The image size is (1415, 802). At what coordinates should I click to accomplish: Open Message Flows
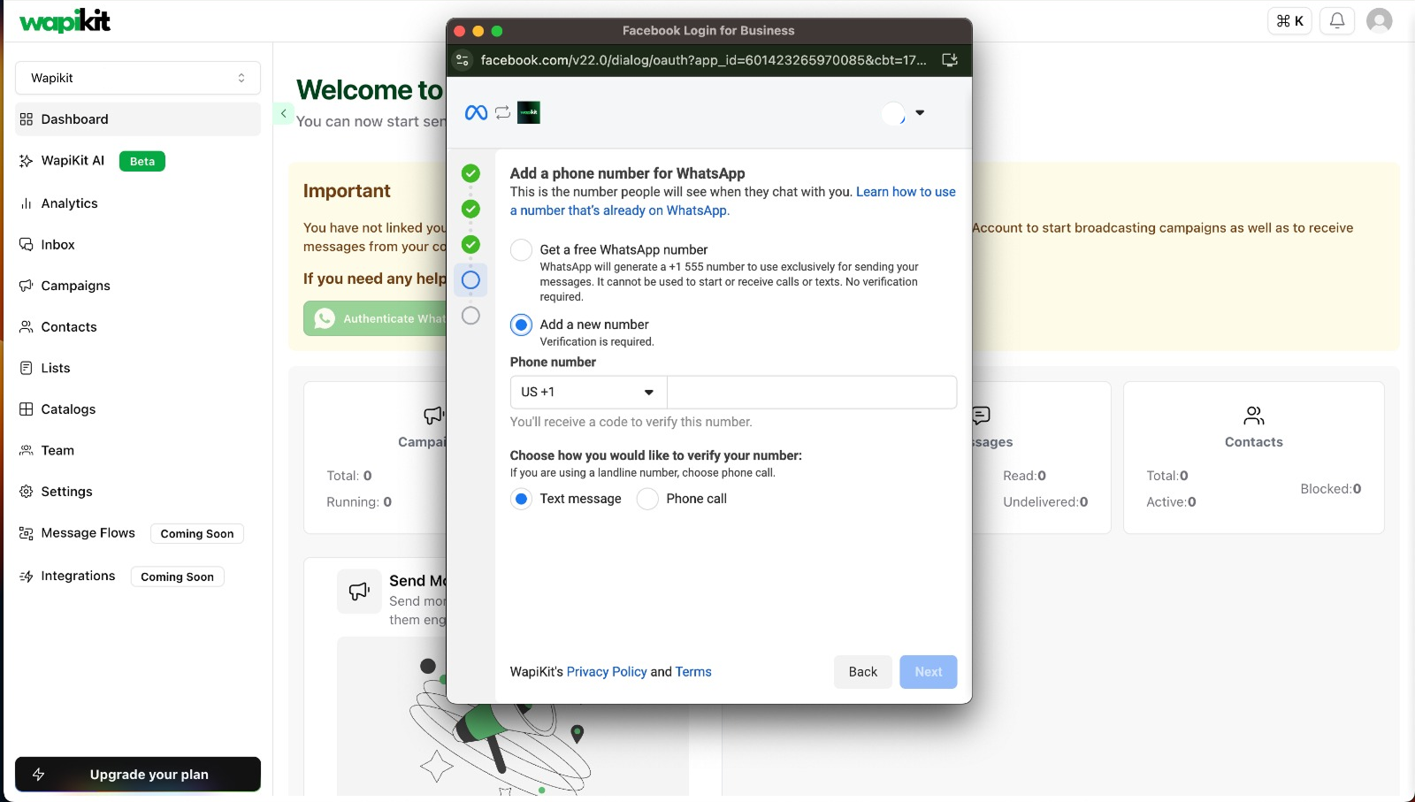pyautogui.click(x=88, y=533)
